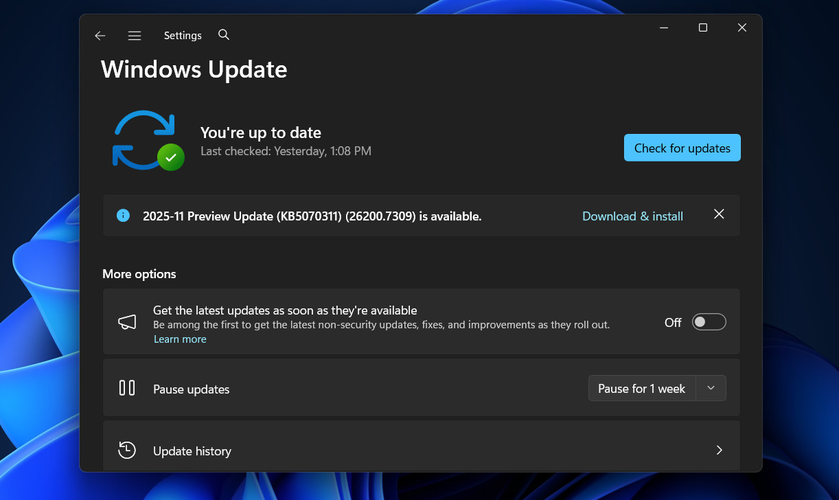Click the back arrow in Settings
The image size is (839, 500).
point(100,35)
